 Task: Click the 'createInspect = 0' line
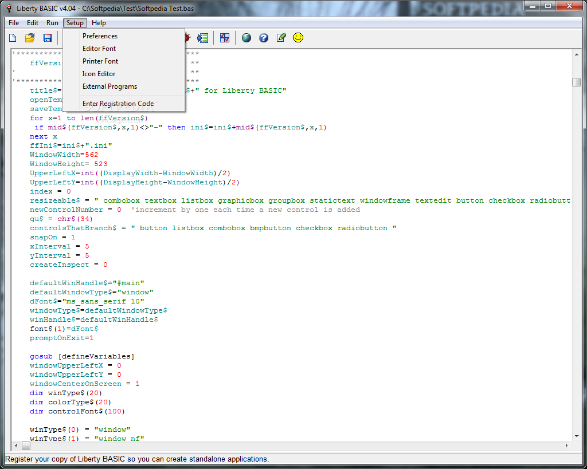click(69, 265)
